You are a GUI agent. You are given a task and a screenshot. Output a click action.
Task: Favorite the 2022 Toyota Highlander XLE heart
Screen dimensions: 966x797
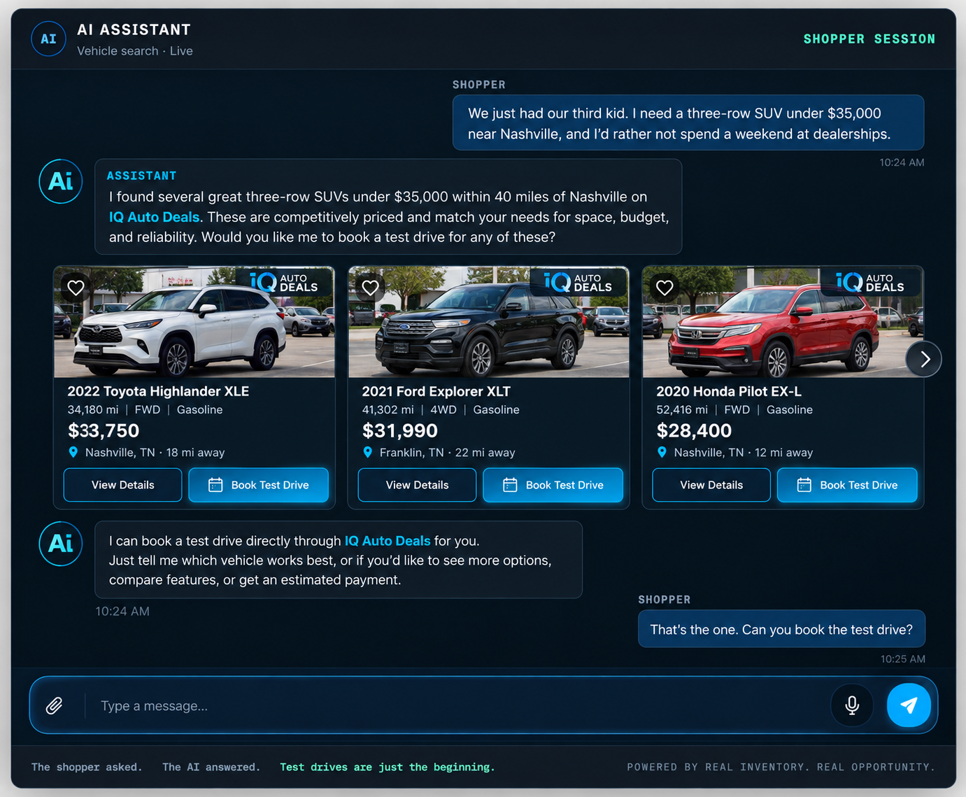(x=76, y=287)
